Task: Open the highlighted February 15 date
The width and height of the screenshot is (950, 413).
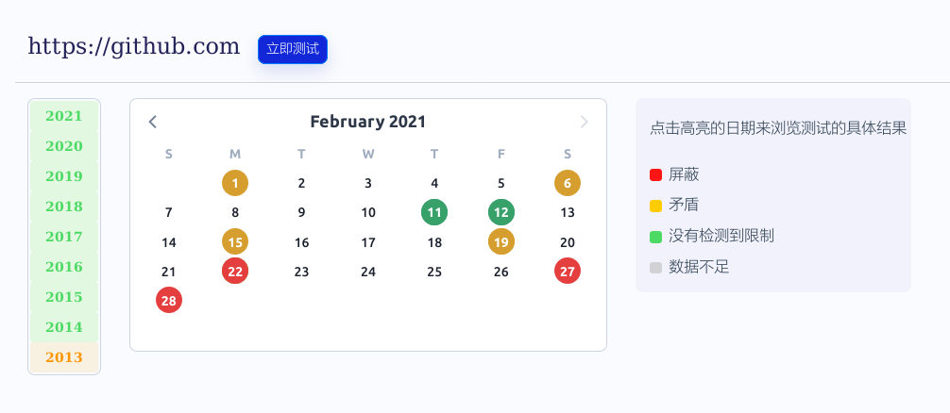Action: (235, 242)
